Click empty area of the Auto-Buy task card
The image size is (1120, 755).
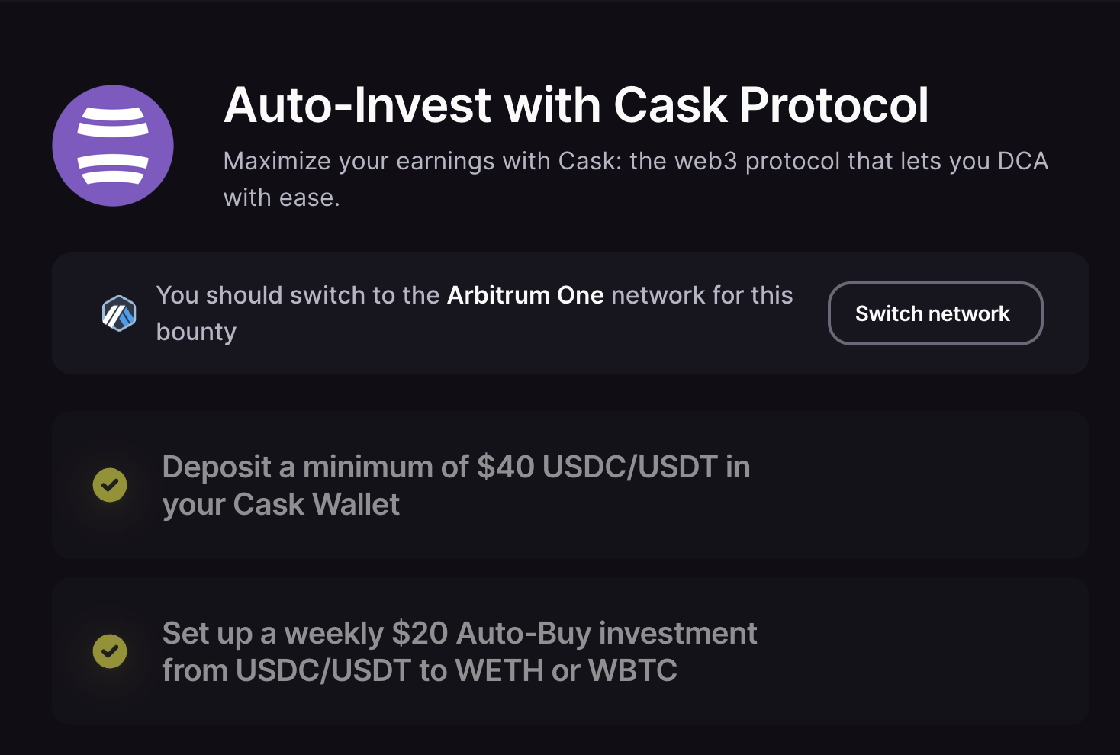pos(916,651)
